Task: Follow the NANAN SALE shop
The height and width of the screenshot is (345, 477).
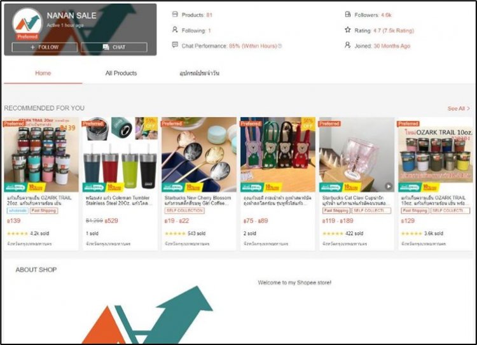Action: point(45,47)
